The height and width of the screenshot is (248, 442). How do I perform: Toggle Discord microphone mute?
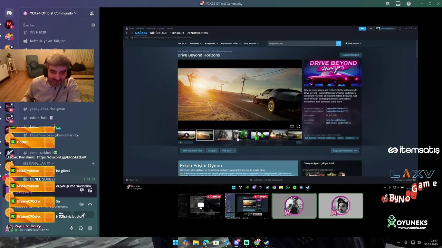[72, 228]
